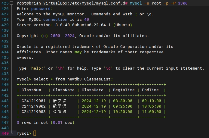
Task: Select the C241219003 cell
Action: (33, 112)
